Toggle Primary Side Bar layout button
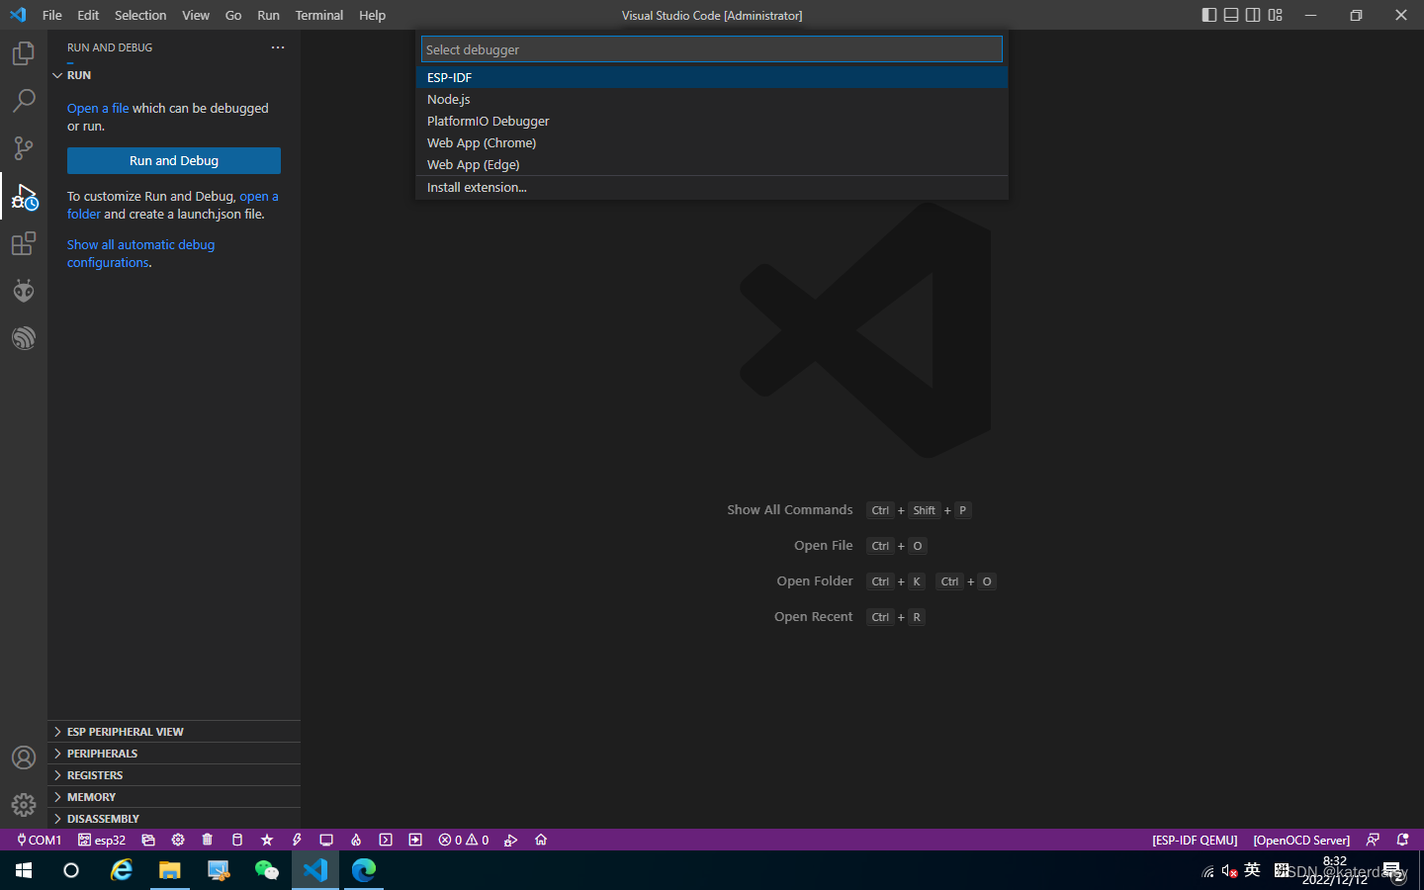1424x890 pixels. coord(1209,15)
